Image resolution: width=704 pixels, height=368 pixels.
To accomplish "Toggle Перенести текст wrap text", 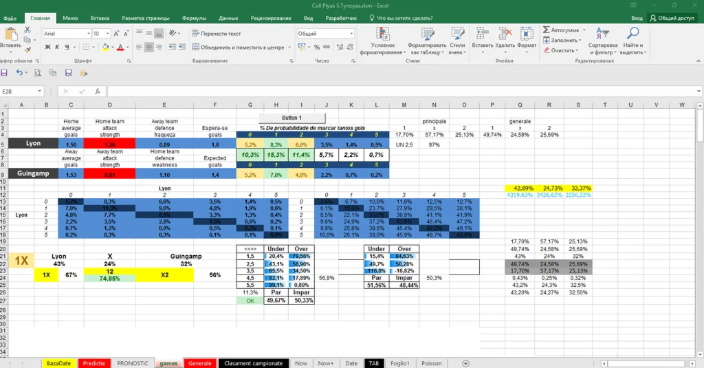I will pos(217,34).
